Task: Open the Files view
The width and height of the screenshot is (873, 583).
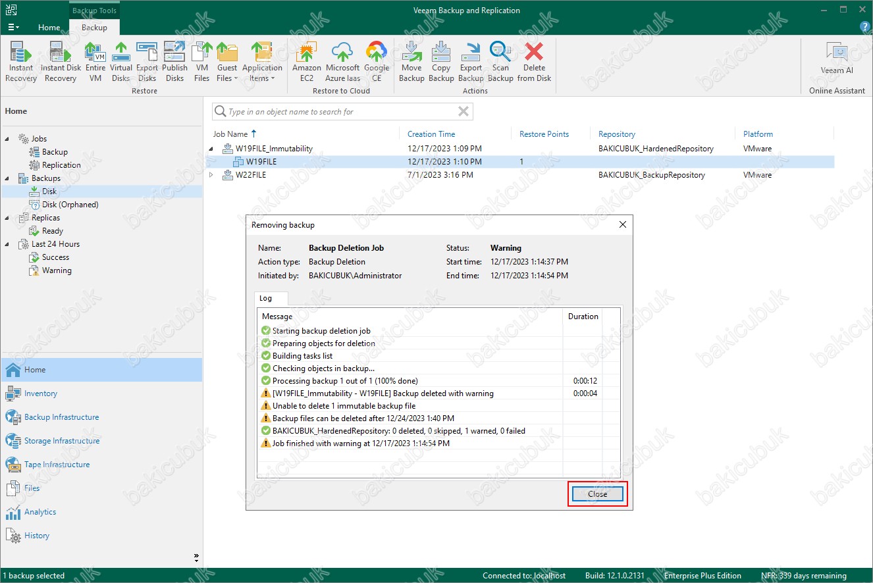Action: point(101,488)
